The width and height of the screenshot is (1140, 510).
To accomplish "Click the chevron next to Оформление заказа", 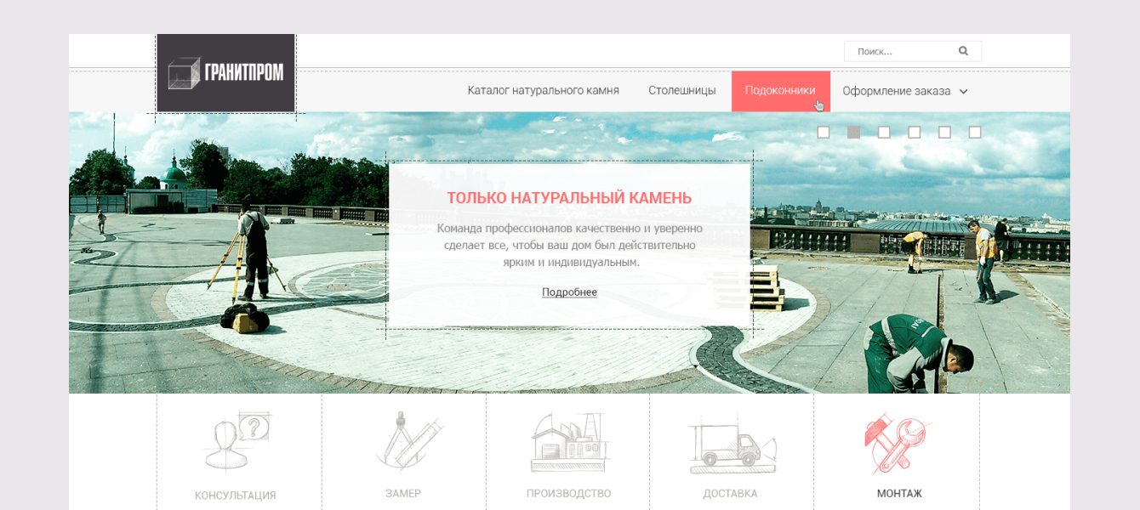I will pyautogui.click(x=964, y=91).
